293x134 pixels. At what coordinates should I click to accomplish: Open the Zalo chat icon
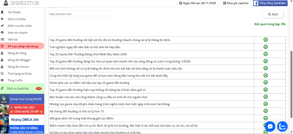[x=282, y=126]
